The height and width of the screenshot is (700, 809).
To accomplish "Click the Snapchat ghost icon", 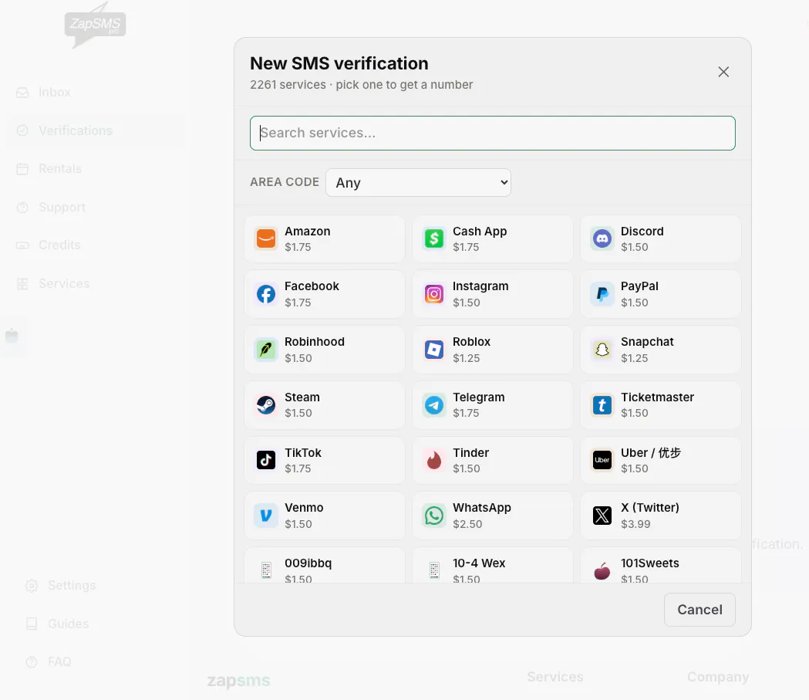I will click(602, 350).
